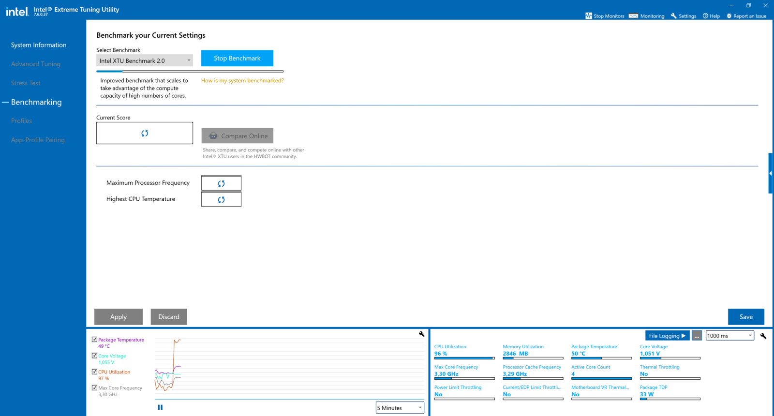
Task: Click Maximum Processor Frequency refresh spinner
Action: tap(221, 183)
